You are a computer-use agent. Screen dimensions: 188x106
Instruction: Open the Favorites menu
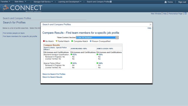5,2
